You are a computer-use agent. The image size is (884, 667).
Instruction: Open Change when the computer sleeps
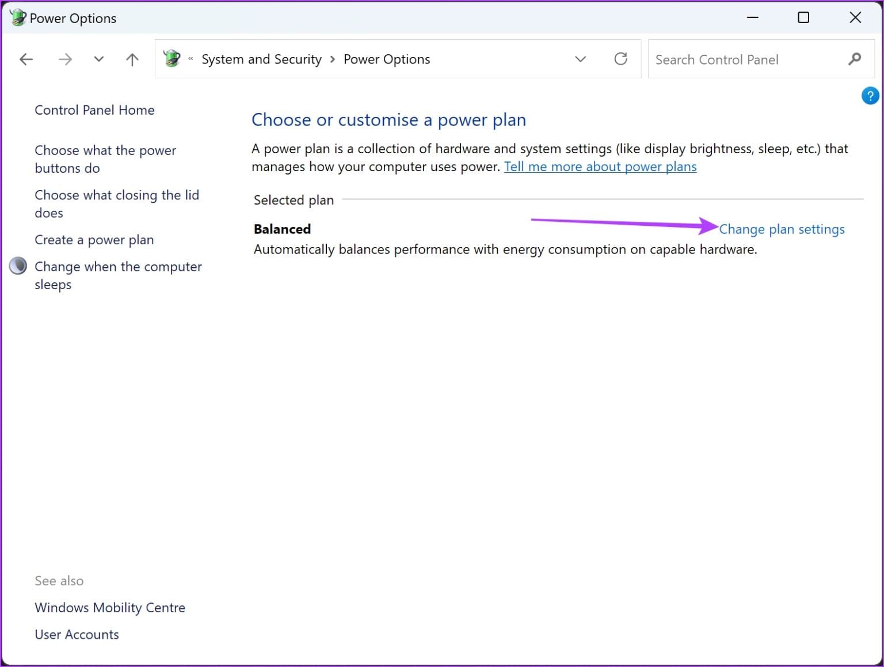click(x=118, y=275)
